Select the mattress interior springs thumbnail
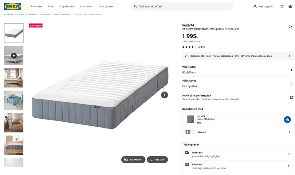The width and height of the screenshot is (295, 175). (x=14, y=100)
